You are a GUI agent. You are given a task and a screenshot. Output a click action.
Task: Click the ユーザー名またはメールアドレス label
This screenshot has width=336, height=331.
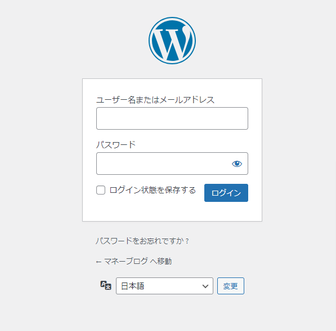tap(155, 100)
